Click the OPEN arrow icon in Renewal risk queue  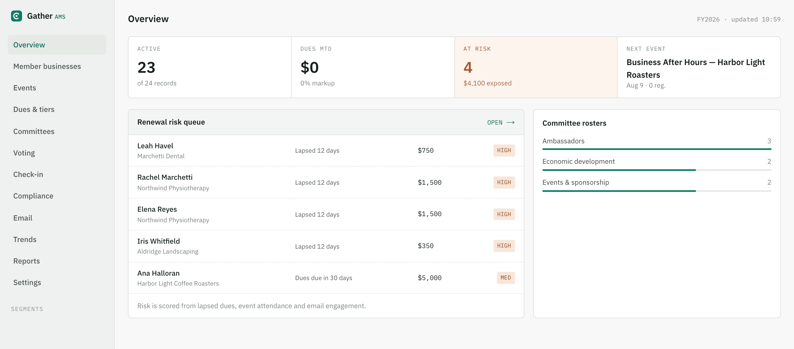(510, 122)
